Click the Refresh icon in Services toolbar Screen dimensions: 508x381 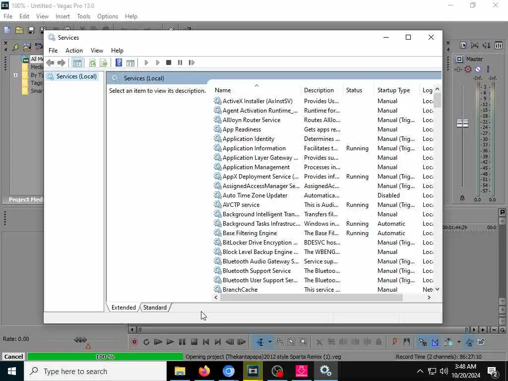click(92, 63)
